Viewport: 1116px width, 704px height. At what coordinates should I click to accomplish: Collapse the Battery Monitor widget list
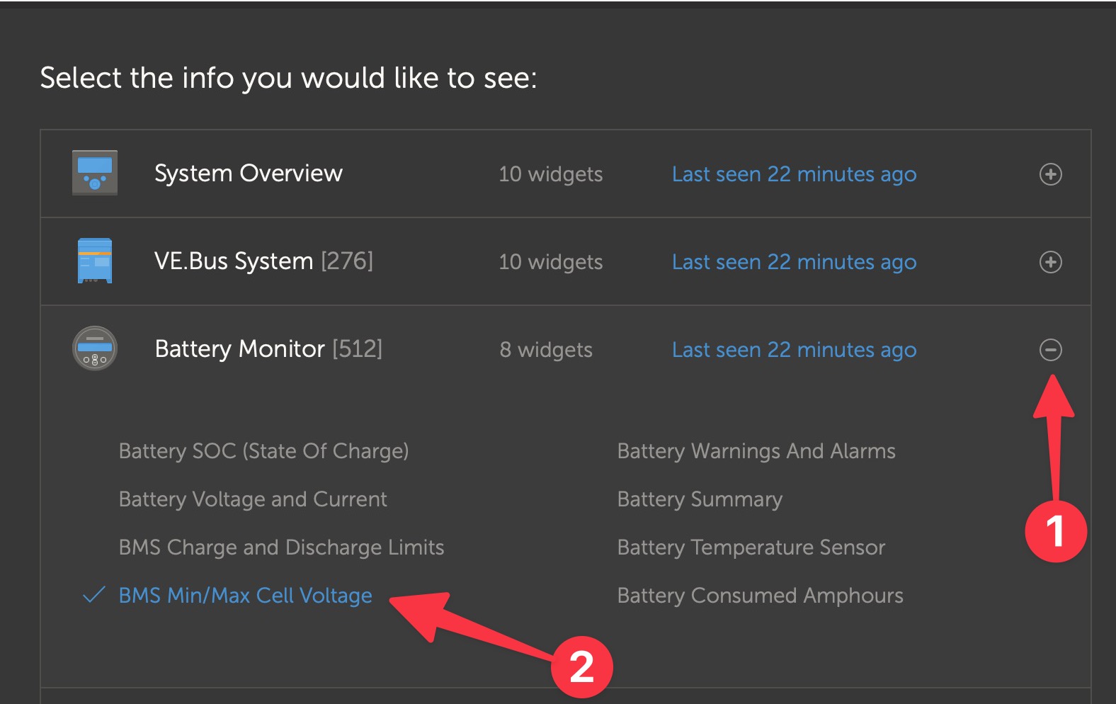tap(1050, 349)
